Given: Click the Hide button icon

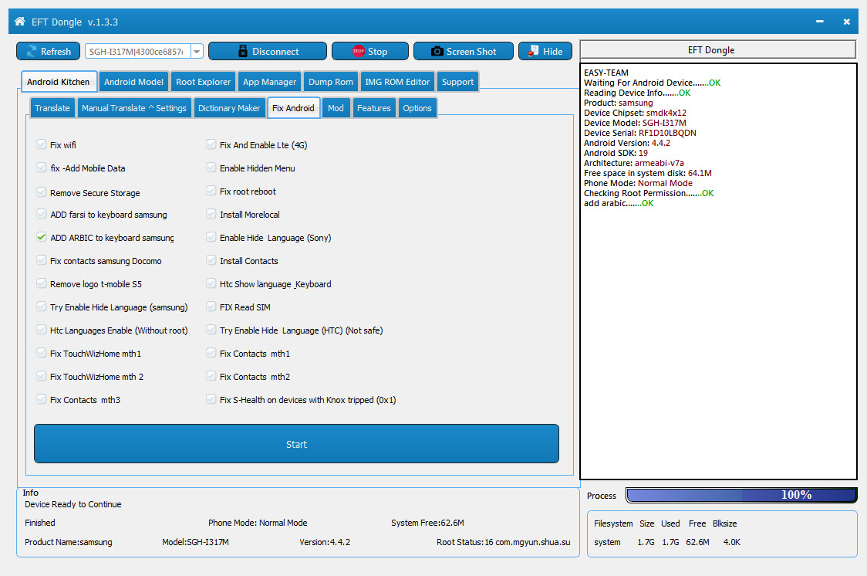Looking at the screenshot, I should [533, 51].
